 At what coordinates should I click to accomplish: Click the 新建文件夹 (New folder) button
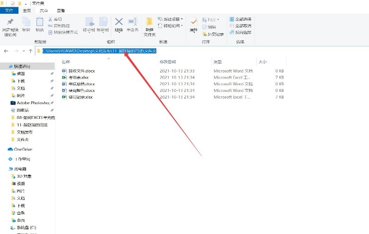tap(149, 27)
